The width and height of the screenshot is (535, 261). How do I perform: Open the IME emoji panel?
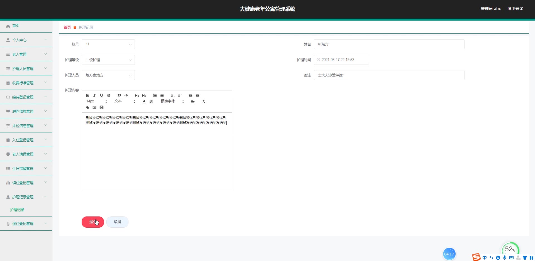[x=498, y=258]
